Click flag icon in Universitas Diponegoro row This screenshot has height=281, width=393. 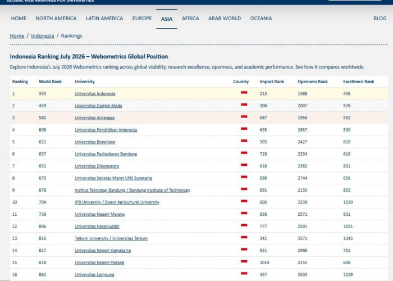pos(244,166)
